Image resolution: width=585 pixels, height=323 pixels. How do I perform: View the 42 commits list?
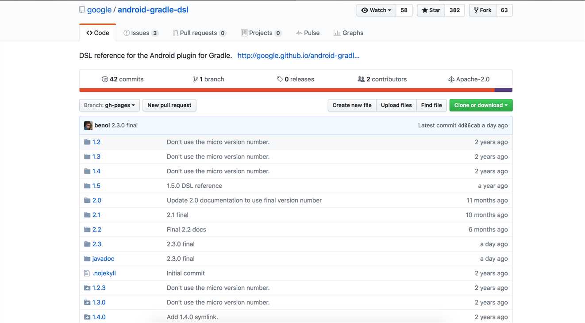(x=123, y=79)
